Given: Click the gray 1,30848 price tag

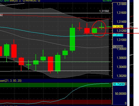Looking at the screenshot, I should click(118, 47).
